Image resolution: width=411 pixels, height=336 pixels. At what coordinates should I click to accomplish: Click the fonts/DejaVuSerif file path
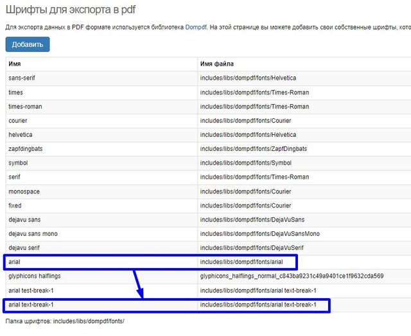coord(252,248)
